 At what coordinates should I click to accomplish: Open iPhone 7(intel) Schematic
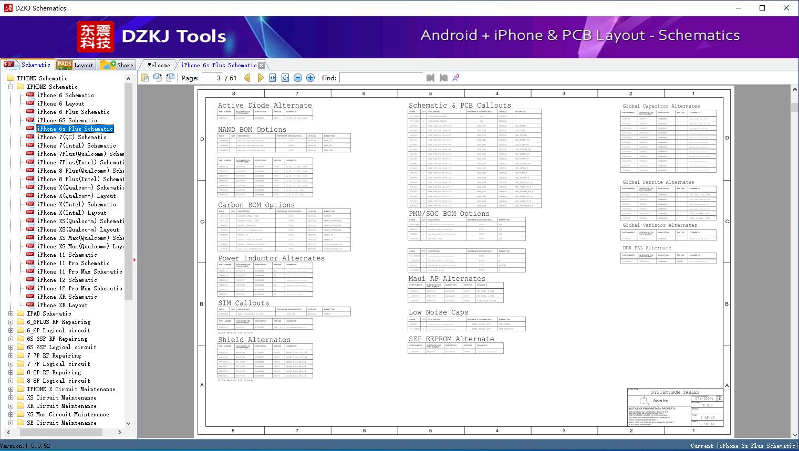click(77, 145)
